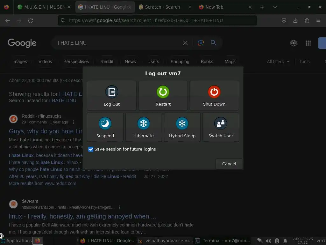Click the Log Out button
This screenshot has width=326, height=245.
point(112,96)
